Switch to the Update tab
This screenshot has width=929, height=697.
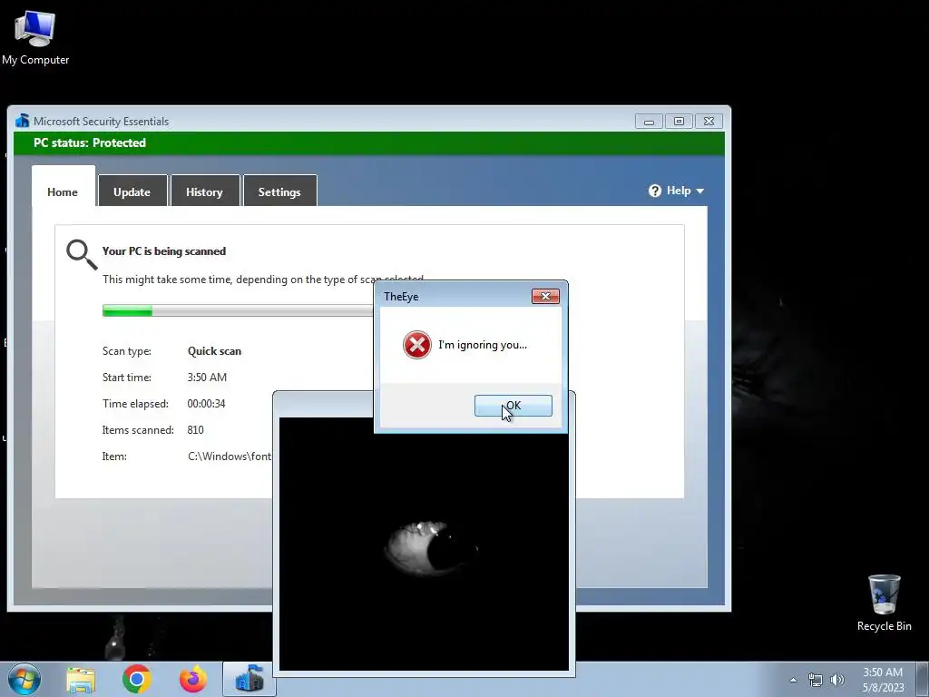(x=132, y=192)
